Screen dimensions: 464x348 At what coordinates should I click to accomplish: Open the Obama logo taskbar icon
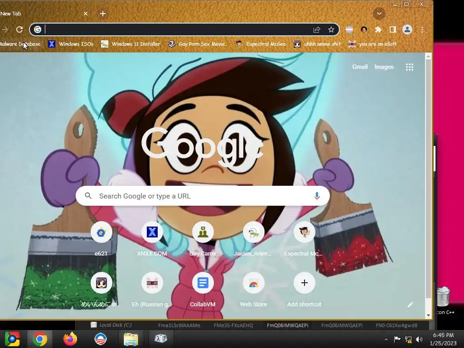pos(100,339)
